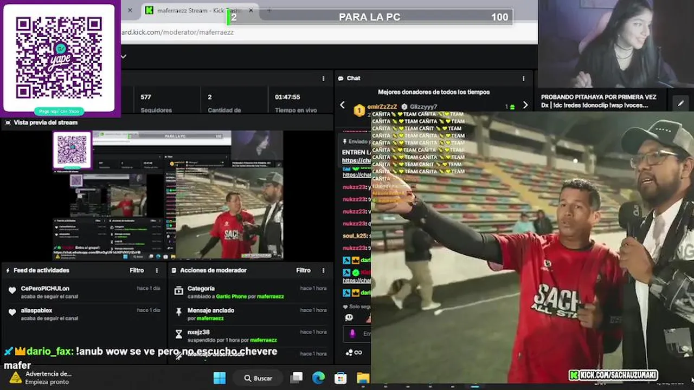Image resolution: width=694 pixels, height=390 pixels.
Task: Open maferraezz link in Categoría row
Action: pos(270,297)
